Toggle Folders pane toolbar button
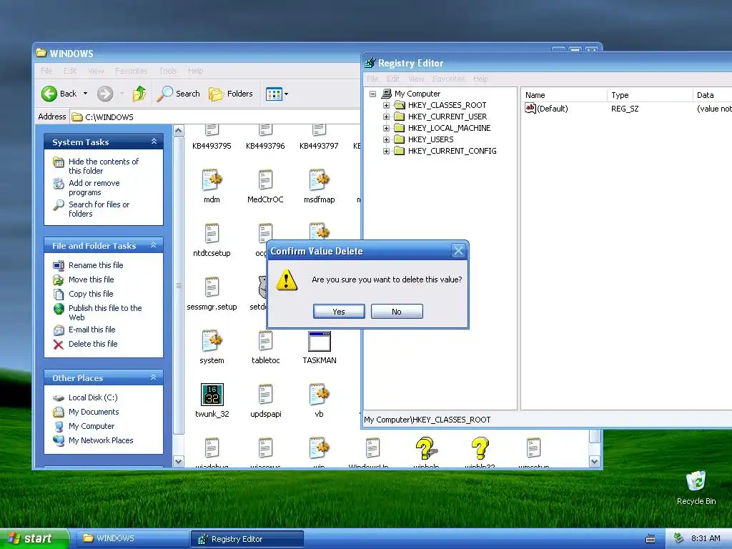The image size is (732, 549). pos(231,94)
